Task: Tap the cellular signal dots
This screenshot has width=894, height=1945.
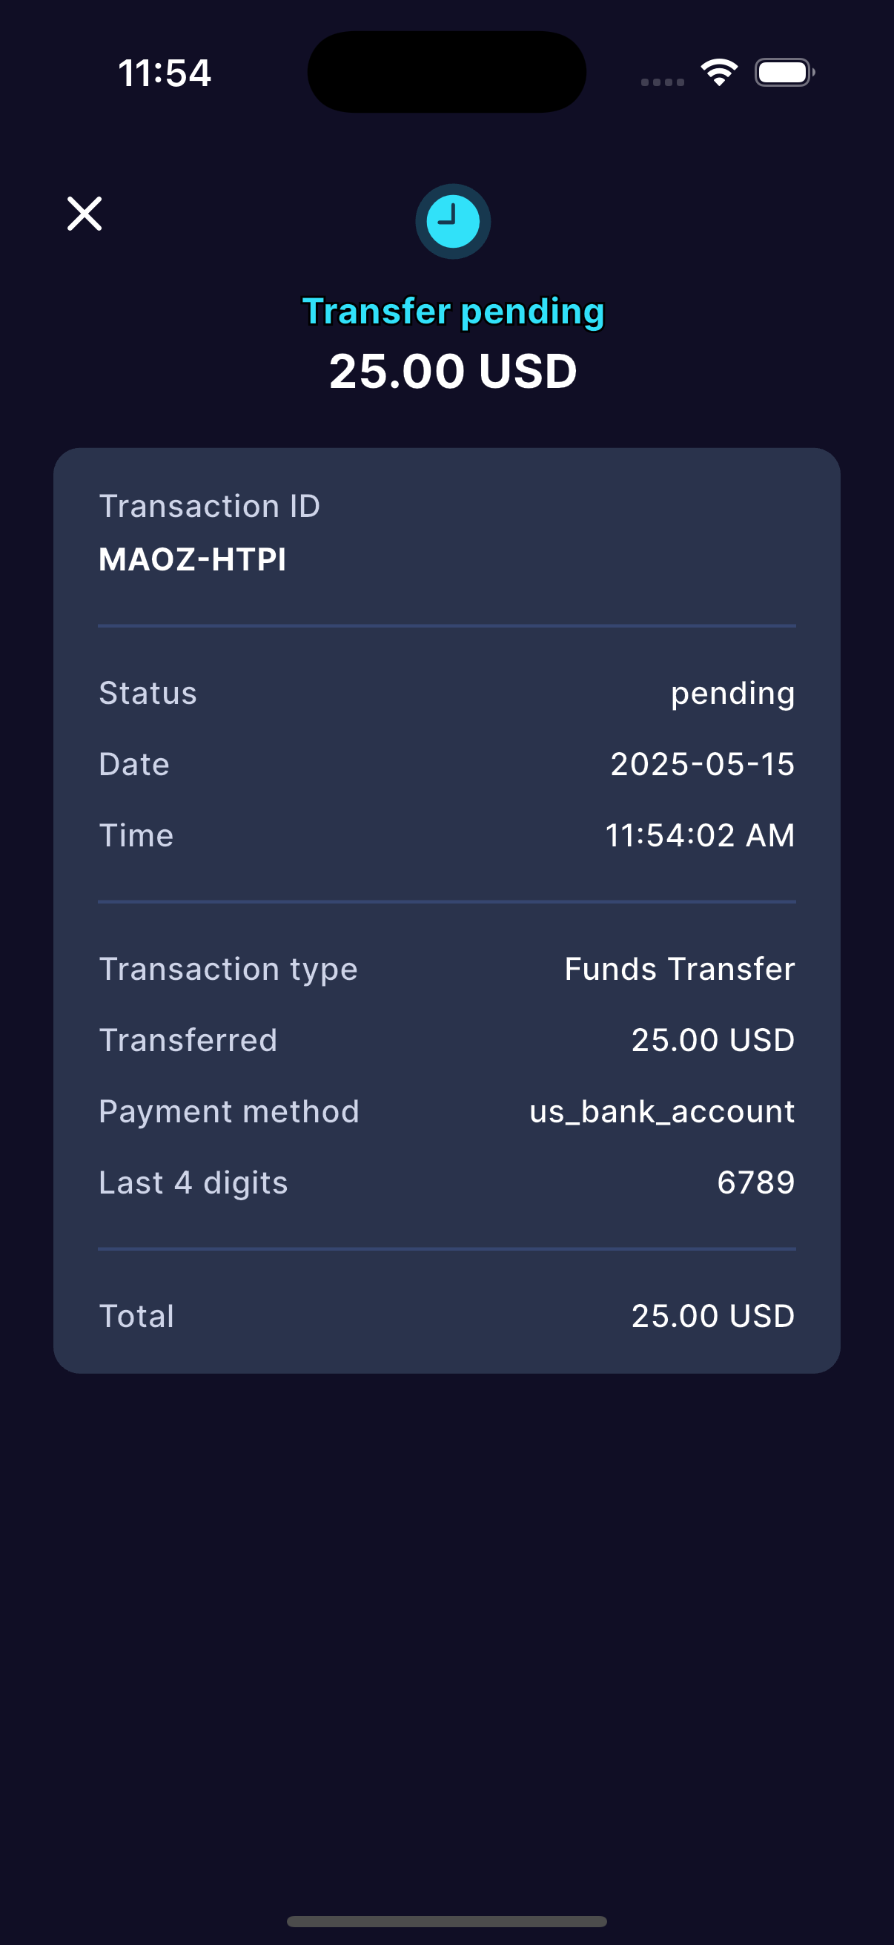Action: 663,82
